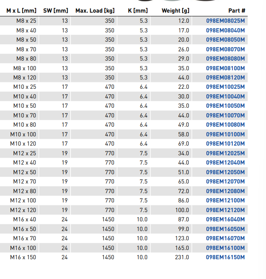Image resolution: width=266 pixels, height=279 pixels.
Task: Open part 098EM10040M
Action: pyautogui.click(x=225, y=96)
